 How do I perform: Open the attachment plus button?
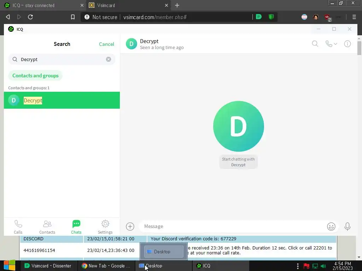[x=130, y=227]
